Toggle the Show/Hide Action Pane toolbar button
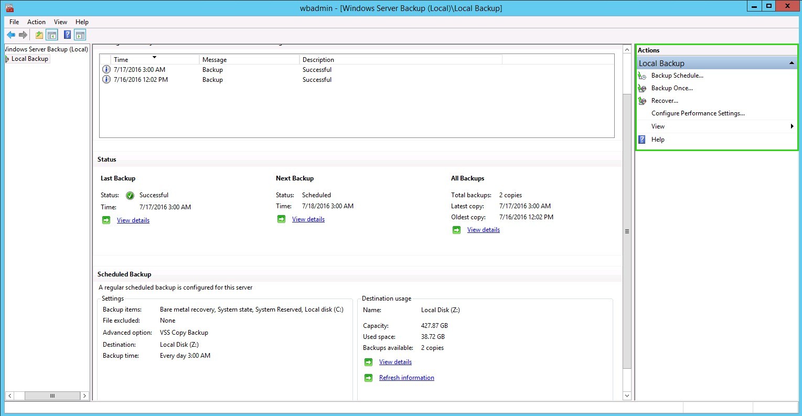 point(80,35)
